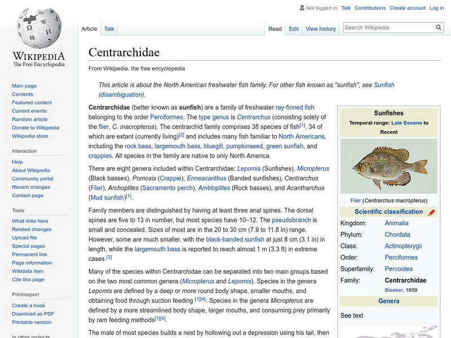Follow the rock bass link

(x=138, y=146)
